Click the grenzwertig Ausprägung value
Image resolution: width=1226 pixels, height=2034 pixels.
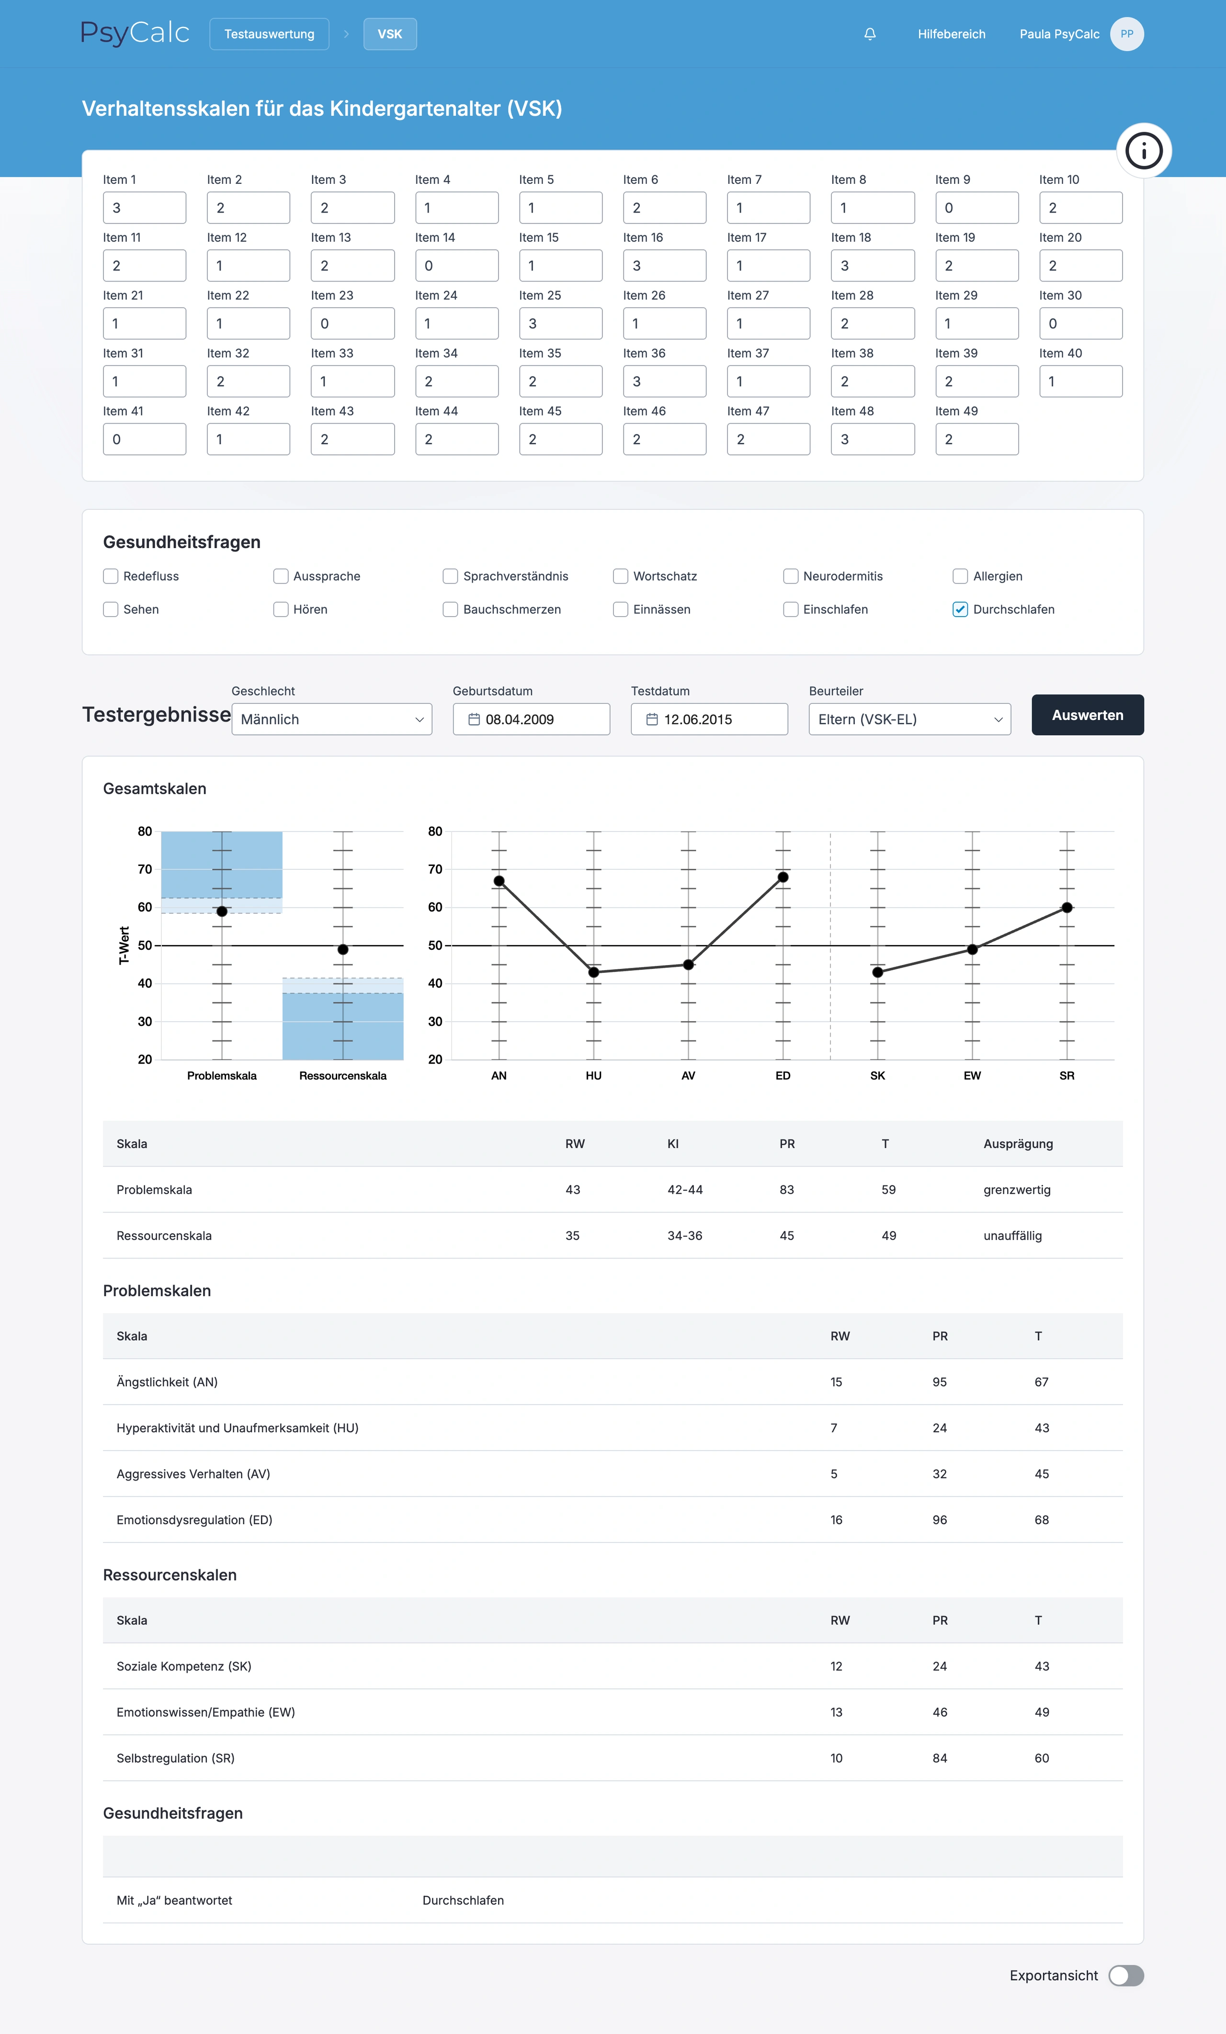pos(1017,1190)
